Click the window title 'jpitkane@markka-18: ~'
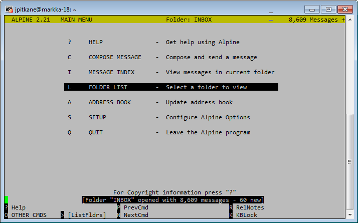 (46, 10)
